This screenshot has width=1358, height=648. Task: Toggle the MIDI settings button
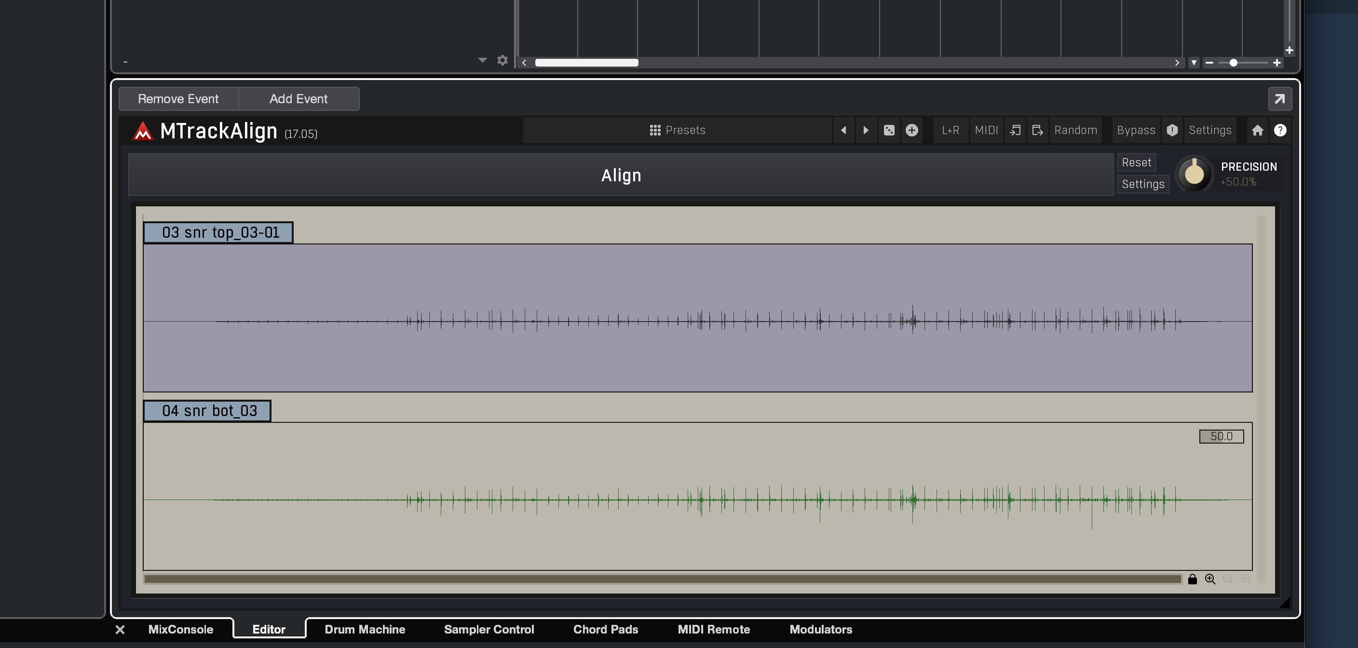(986, 130)
